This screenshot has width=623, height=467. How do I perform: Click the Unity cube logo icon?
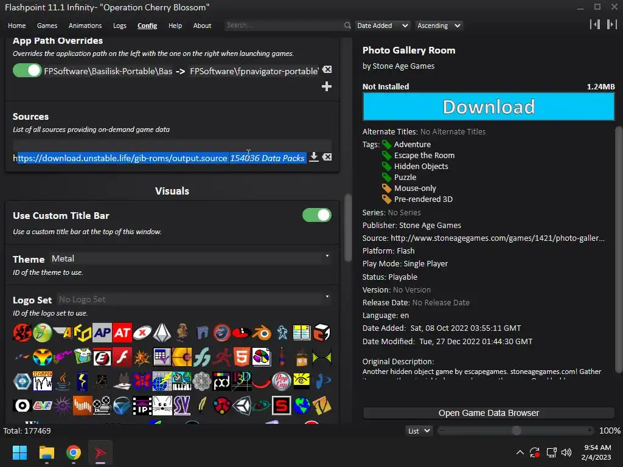click(242, 406)
